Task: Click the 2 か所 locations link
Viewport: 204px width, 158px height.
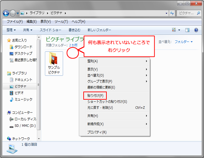Action: (73, 45)
